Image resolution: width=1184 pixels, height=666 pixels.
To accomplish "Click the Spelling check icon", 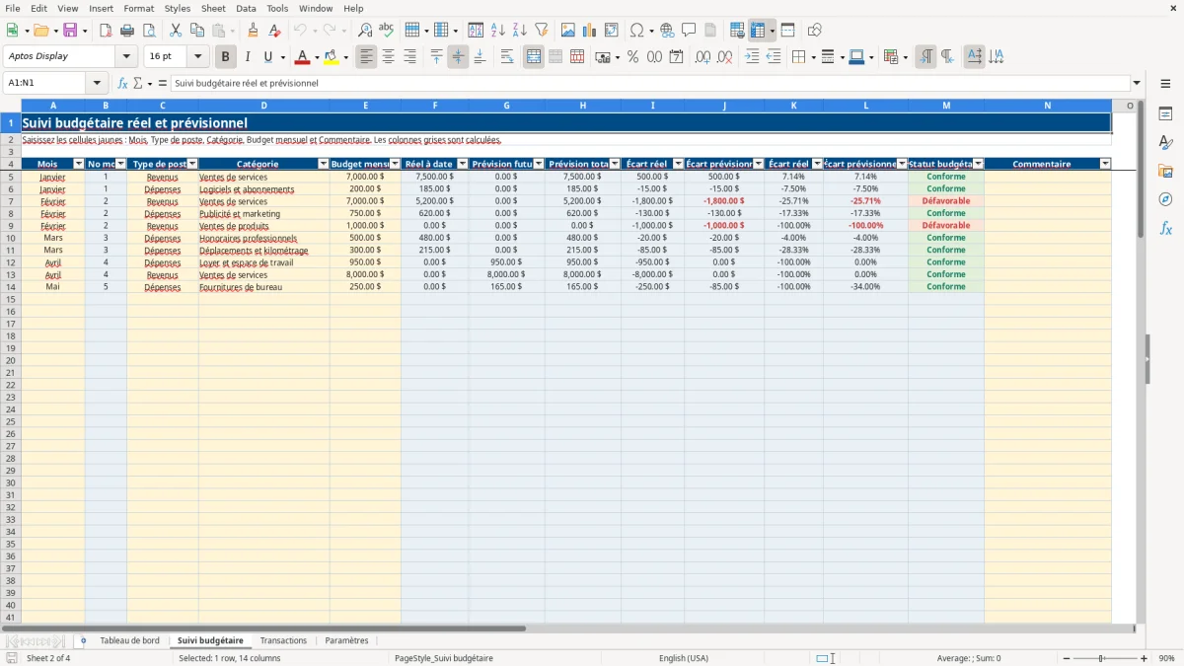I will (386, 31).
